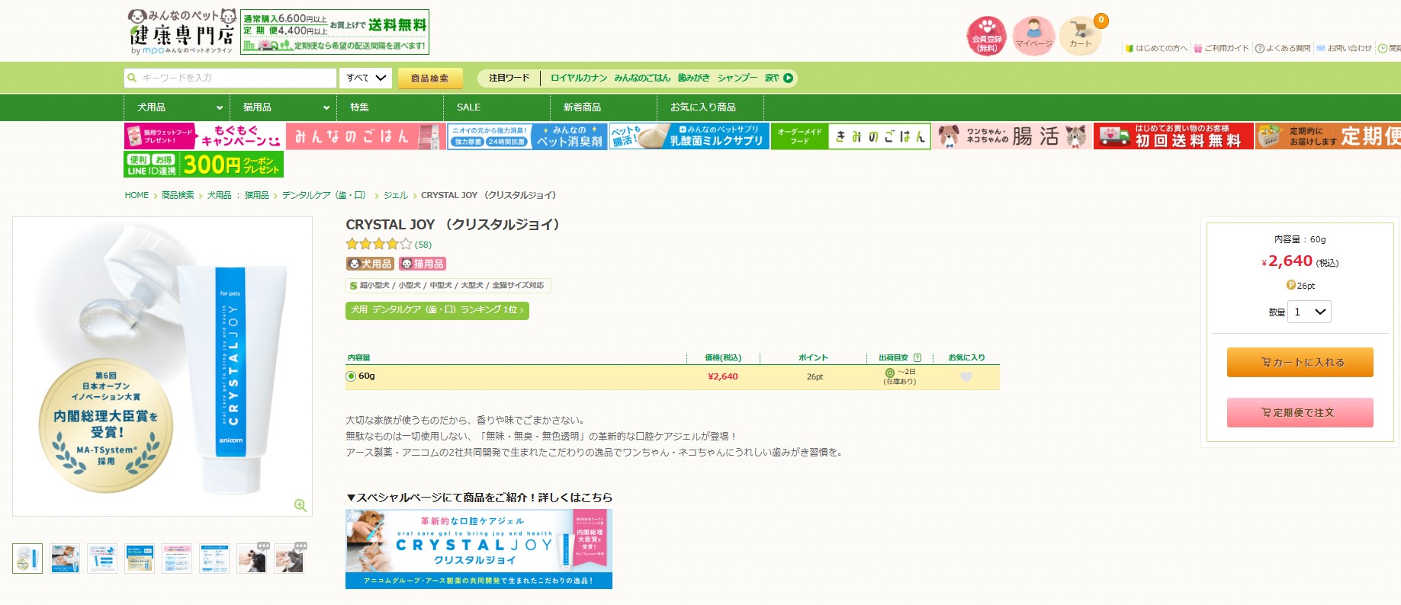Open the ペット消臭剤 banner
The height and width of the screenshot is (605, 1401).
pos(528,136)
